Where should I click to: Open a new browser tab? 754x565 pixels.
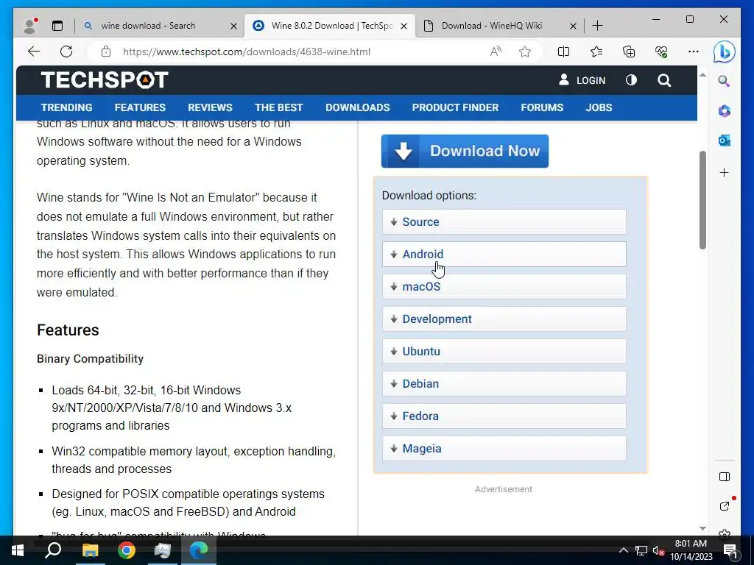click(x=597, y=26)
